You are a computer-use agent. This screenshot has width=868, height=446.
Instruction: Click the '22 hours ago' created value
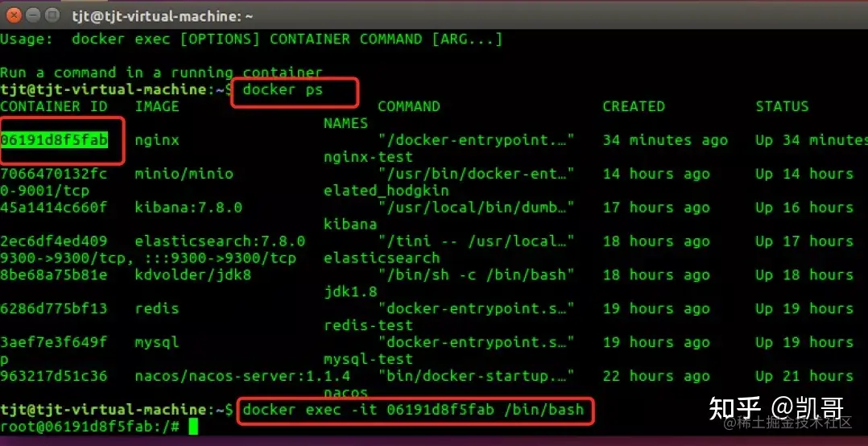[656, 376]
